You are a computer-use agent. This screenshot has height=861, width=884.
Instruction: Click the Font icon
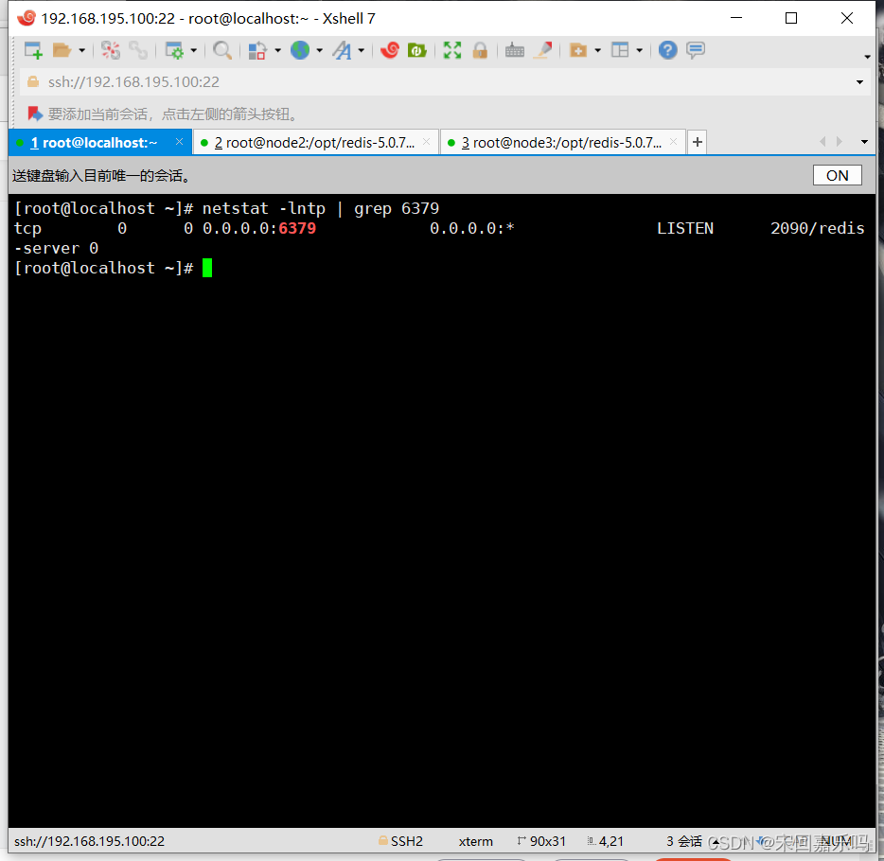coord(343,51)
